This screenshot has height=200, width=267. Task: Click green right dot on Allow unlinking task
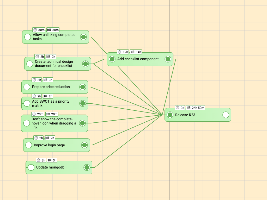coord(83,37)
